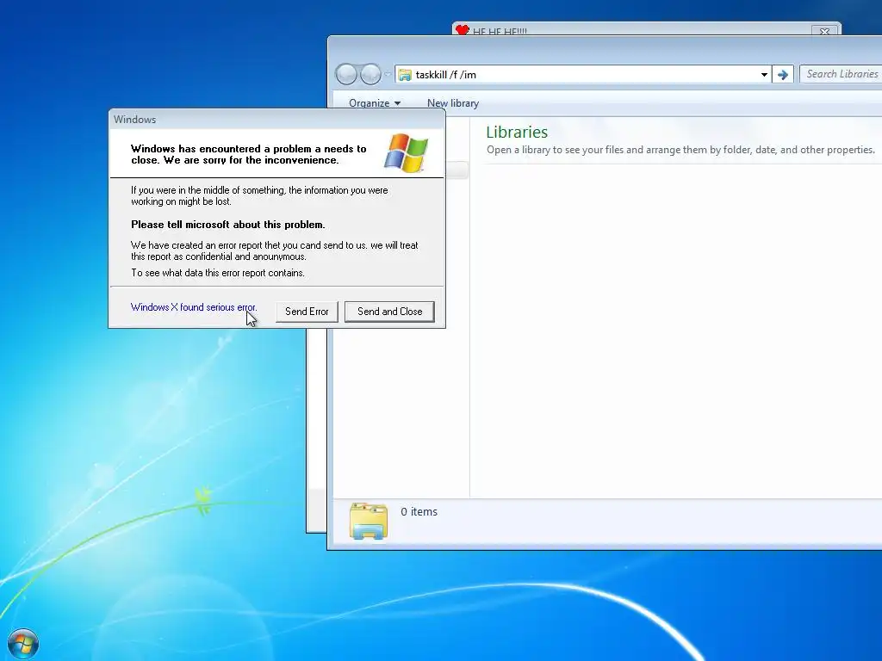Click the Windows flag logo in error dialog

407,152
